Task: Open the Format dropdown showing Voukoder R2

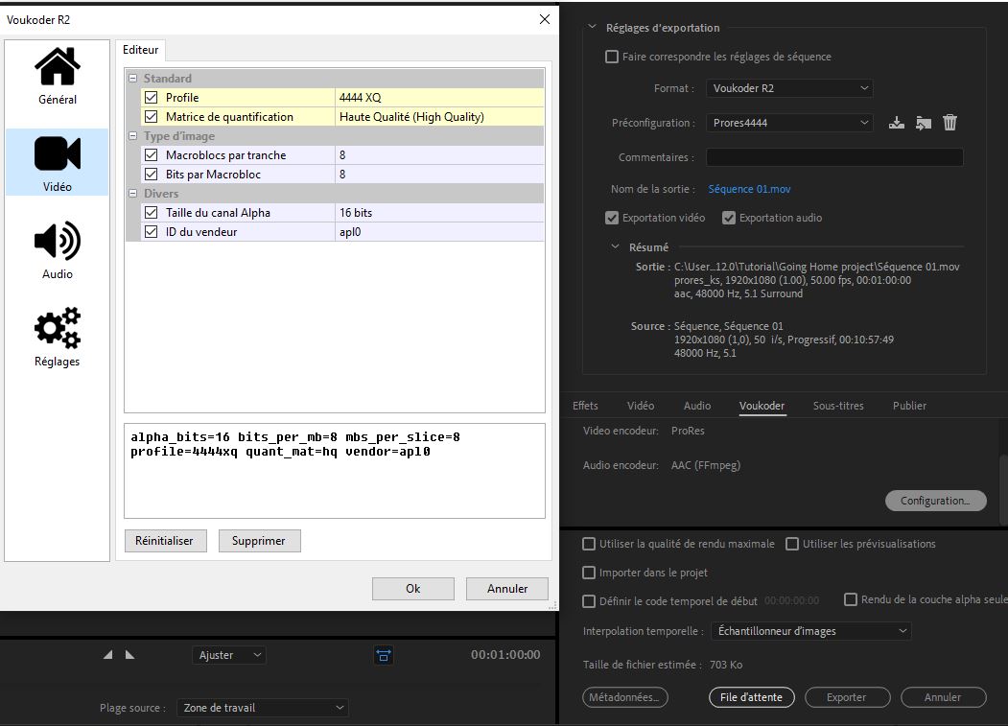Action: click(x=789, y=88)
